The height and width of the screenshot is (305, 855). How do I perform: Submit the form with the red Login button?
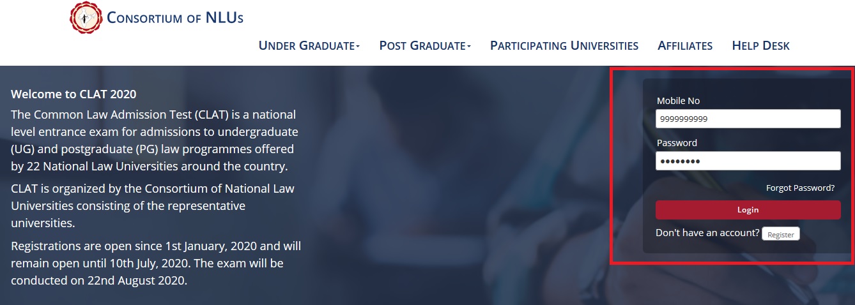coord(748,210)
